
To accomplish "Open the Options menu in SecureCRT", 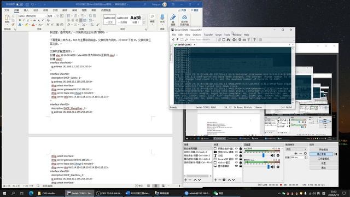I will point(197,35).
